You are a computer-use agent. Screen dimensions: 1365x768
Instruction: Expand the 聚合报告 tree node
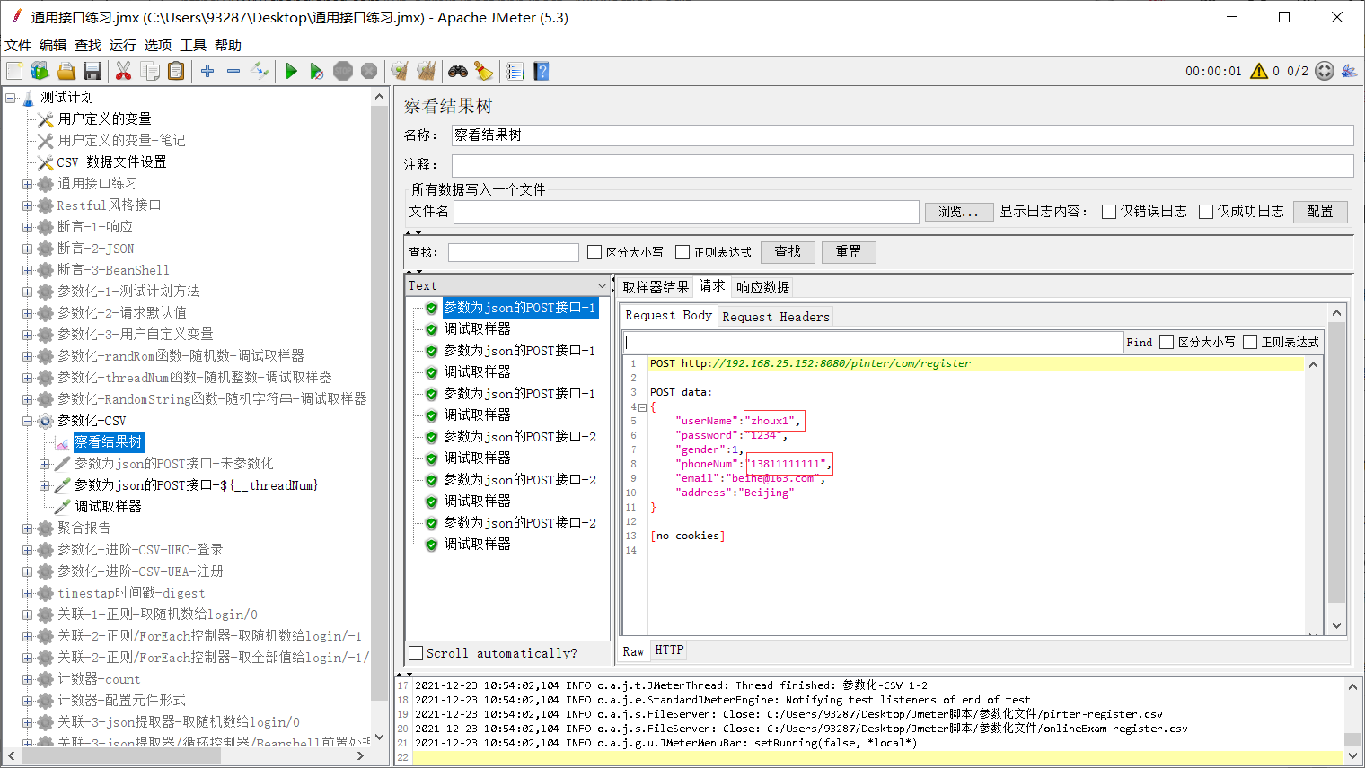tap(28, 528)
